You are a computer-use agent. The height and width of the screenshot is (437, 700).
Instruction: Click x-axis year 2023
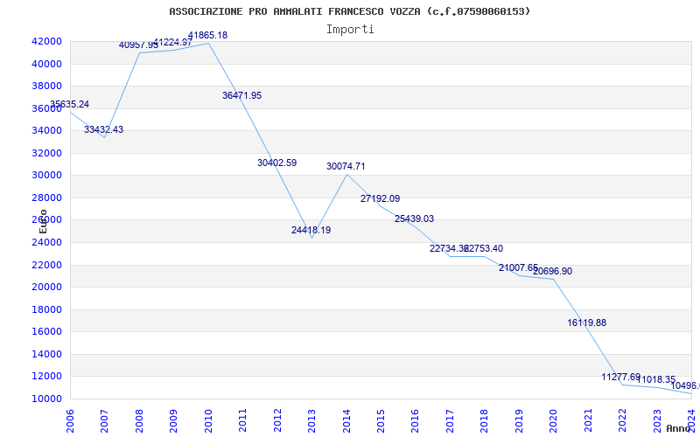click(657, 421)
